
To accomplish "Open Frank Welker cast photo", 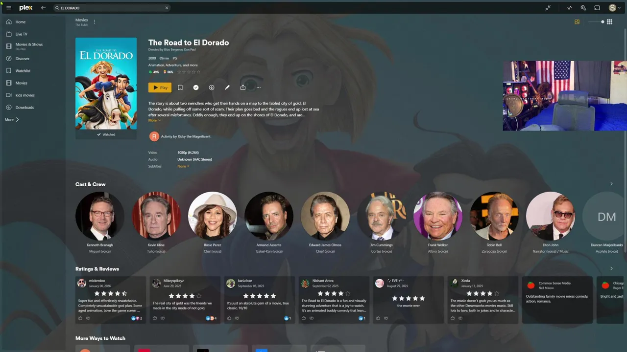I will [x=438, y=216].
